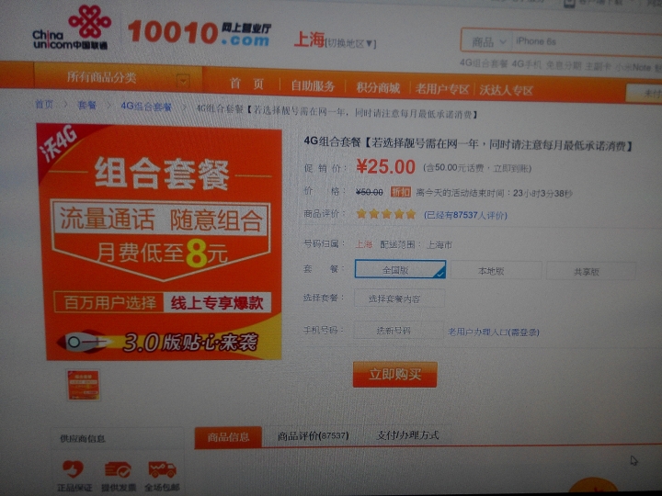This screenshot has height=496, width=662.
Task: Click the 4G组合套餐 breadcrumb link
Action: (x=146, y=107)
